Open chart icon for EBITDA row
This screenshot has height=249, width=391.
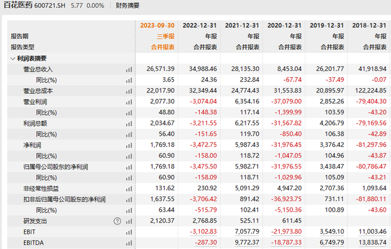pyautogui.click(x=129, y=243)
